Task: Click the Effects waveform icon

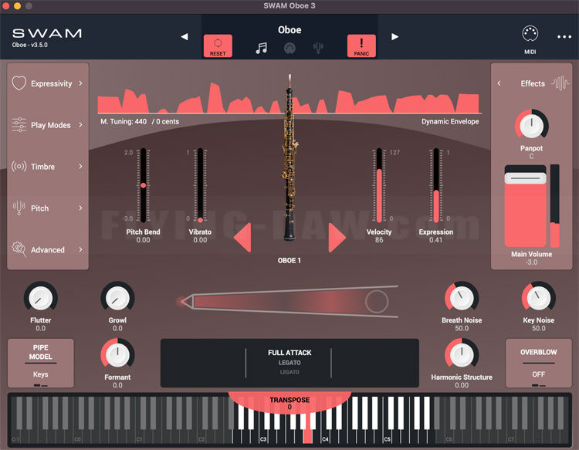Action: pyautogui.click(x=560, y=83)
